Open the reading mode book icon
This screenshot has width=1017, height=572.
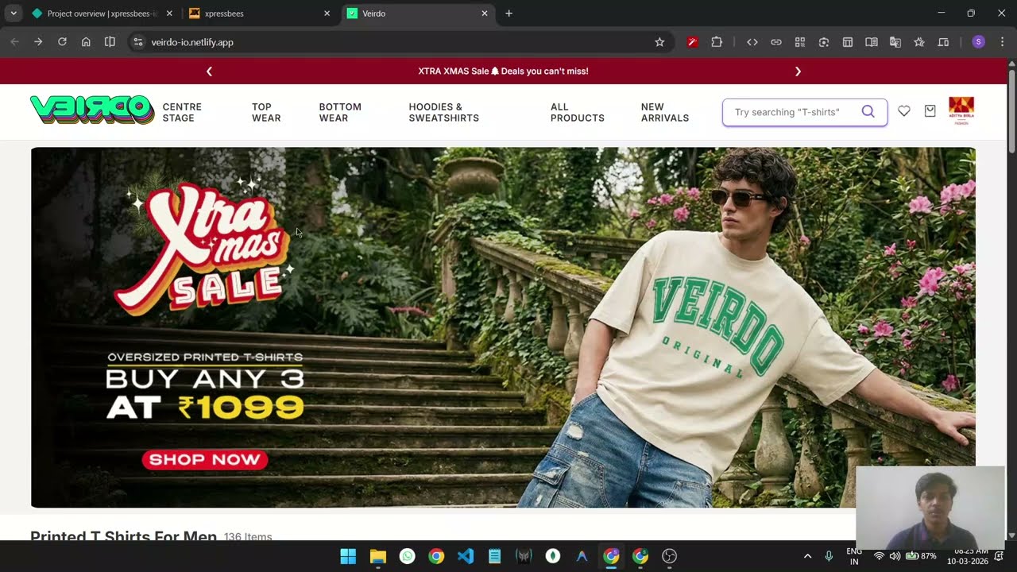[872, 42]
